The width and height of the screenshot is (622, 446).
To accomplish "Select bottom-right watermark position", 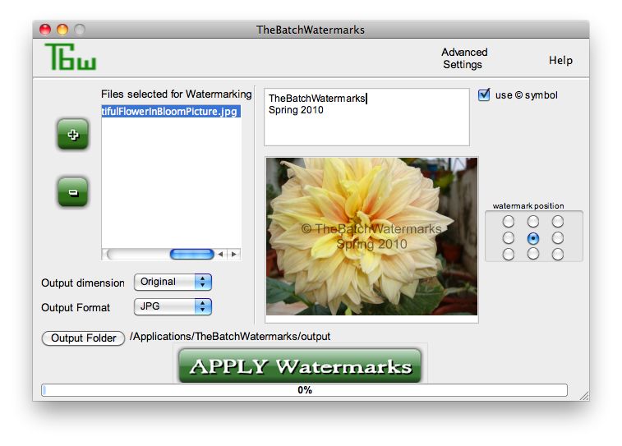I will coord(558,255).
